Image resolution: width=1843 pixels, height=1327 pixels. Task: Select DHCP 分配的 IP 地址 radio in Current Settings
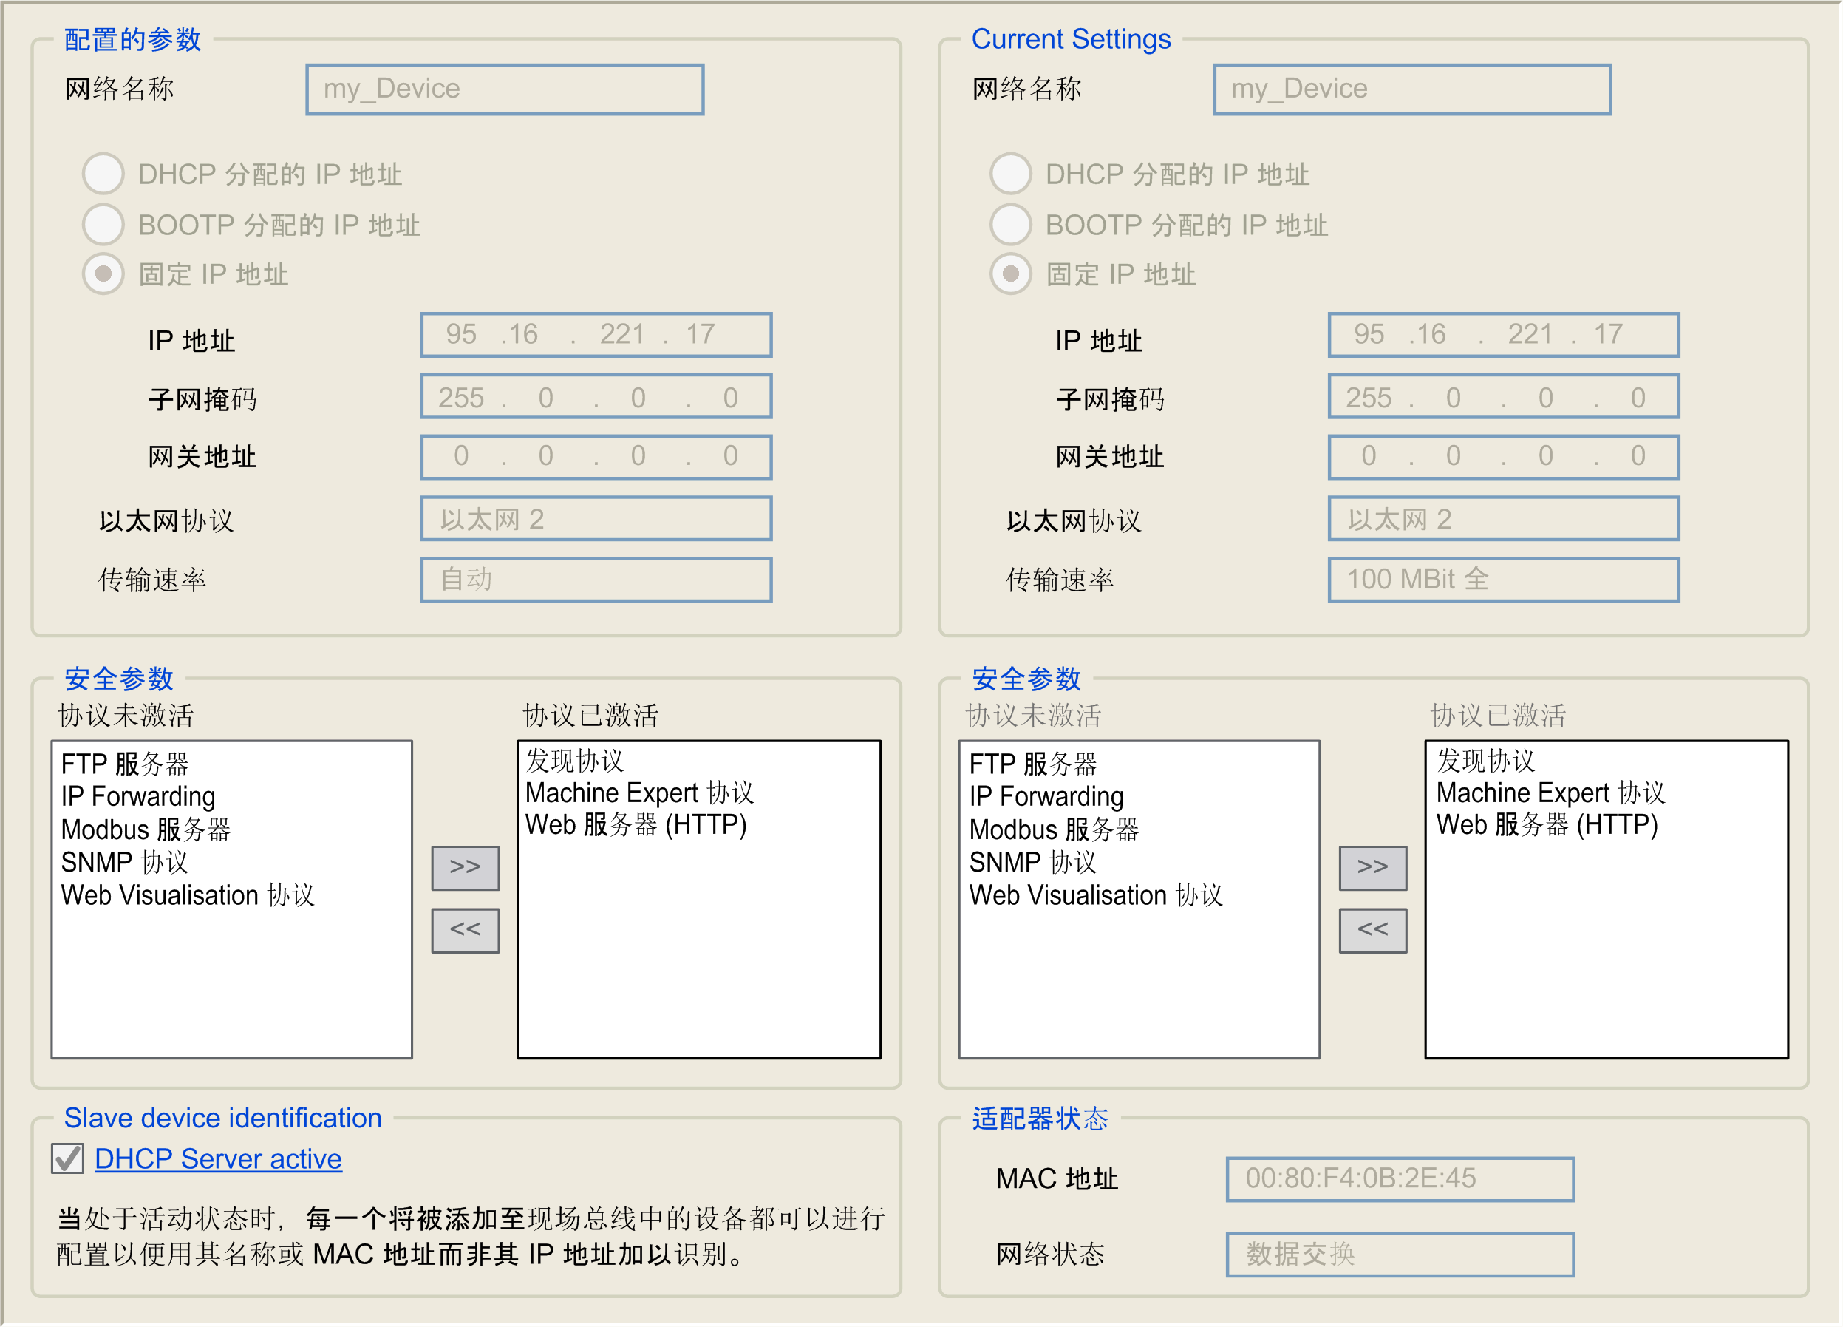(1010, 173)
